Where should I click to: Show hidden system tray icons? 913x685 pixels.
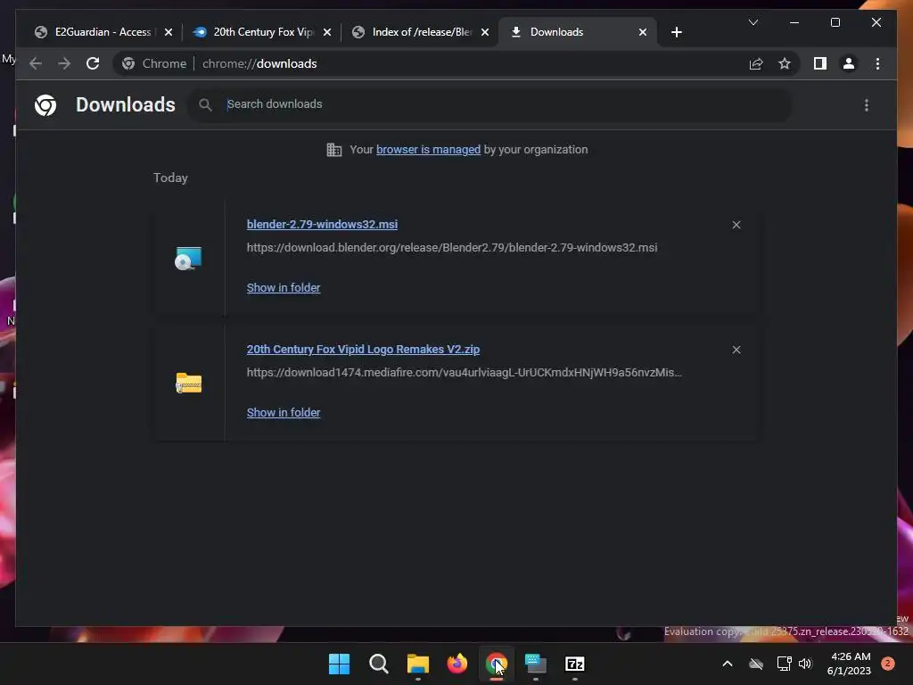(x=728, y=664)
